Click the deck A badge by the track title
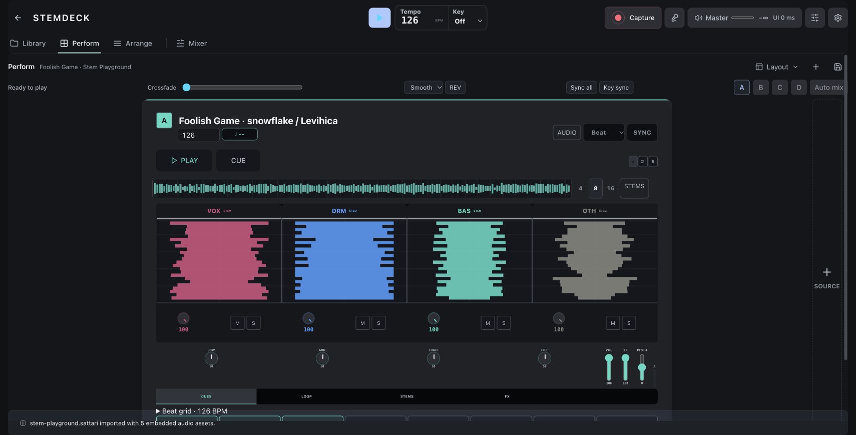Screen dimensions: 856x435 tap(164, 121)
